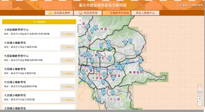Viewport: 205px width, 112px height.
Task: Click address line ending 臥龍街129號
Action: (21, 86)
